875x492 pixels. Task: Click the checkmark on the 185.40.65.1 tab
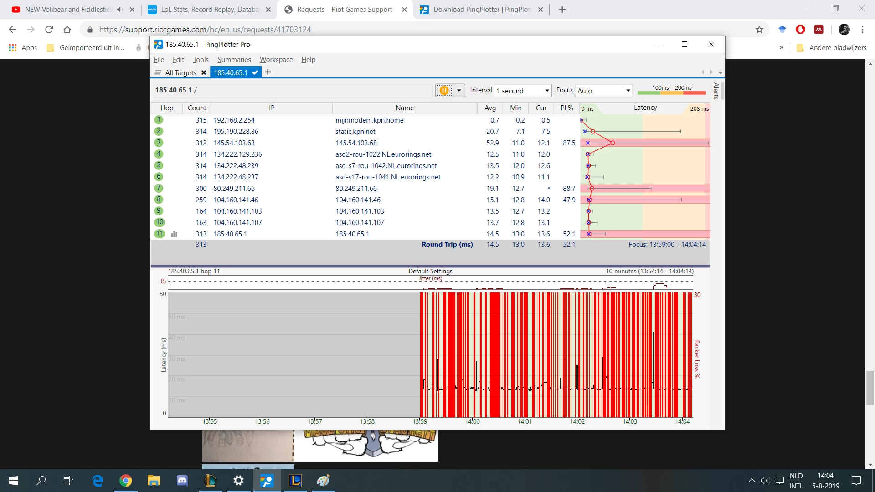pos(255,72)
